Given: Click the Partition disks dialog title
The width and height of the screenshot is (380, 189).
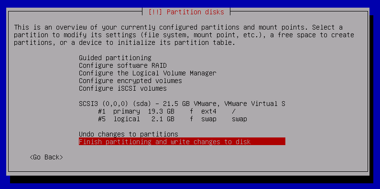Looking at the screenshot, I should (x=186, y=12).
